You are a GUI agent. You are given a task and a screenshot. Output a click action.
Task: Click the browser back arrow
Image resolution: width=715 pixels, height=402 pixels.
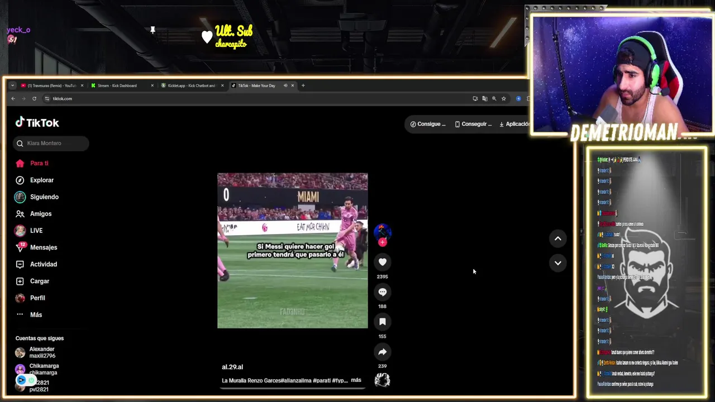pos(13,99)
